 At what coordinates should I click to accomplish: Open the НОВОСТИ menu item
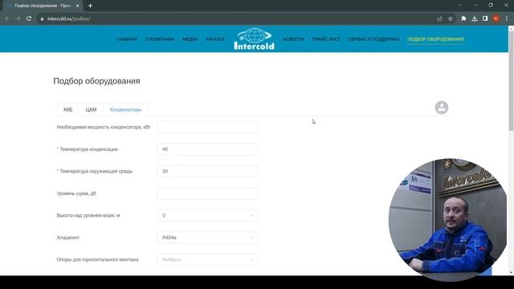click(294, 39)
